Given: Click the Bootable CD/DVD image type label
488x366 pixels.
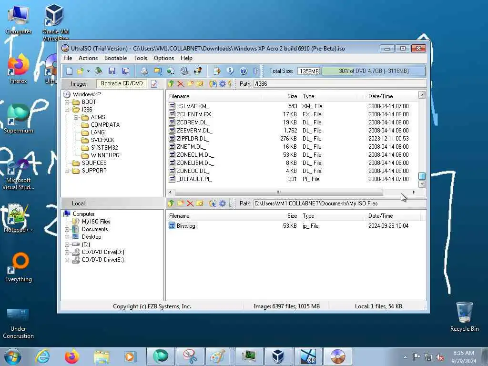Looking at the screenshot, I should tap(122, 83).
